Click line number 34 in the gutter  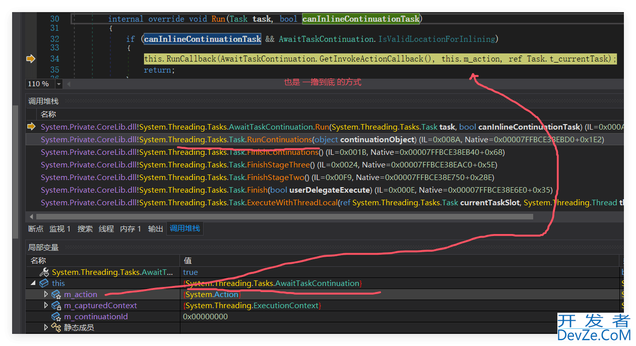click(x=54, y=59)
